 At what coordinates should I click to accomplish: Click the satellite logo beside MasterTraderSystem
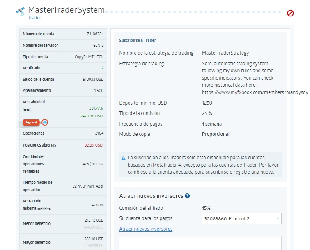pos(21,11)
